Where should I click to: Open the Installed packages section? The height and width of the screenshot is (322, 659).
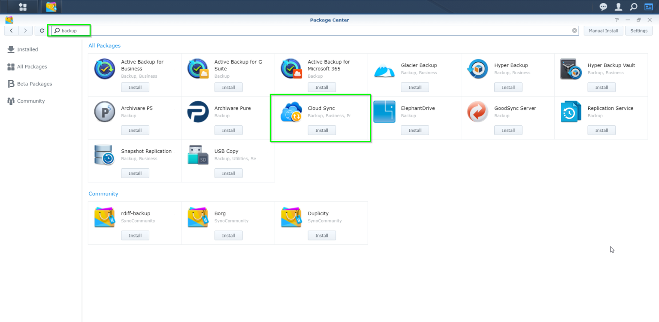[27, 49]
